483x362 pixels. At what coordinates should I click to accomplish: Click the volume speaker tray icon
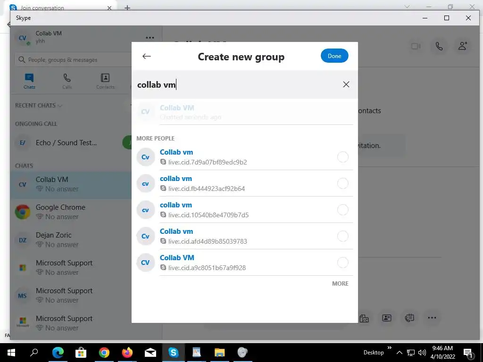click(422, 353)
